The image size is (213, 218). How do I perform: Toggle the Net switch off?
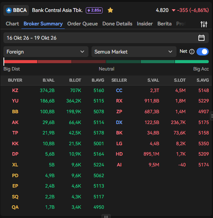[203, 52]
